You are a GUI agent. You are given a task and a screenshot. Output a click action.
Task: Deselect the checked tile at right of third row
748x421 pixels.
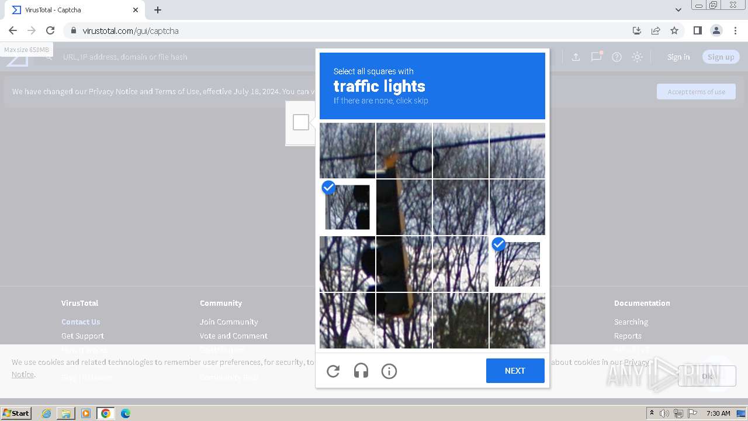pyautogui.click(x=517, y=264)
